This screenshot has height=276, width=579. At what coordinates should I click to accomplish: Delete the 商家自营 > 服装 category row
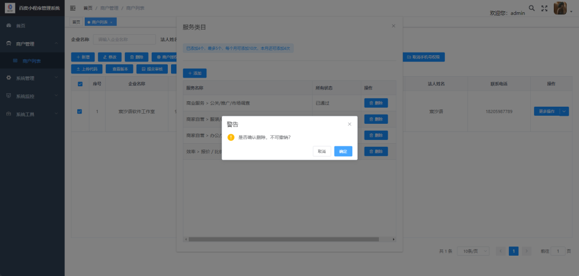click(x=376, y=119)
